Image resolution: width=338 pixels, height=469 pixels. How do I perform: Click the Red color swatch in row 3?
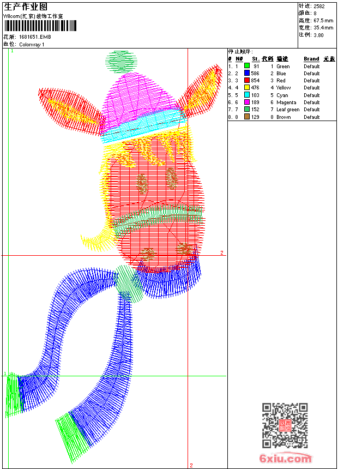coord(247,80)
